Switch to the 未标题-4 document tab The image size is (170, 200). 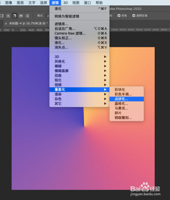click(x=27, y=23)
